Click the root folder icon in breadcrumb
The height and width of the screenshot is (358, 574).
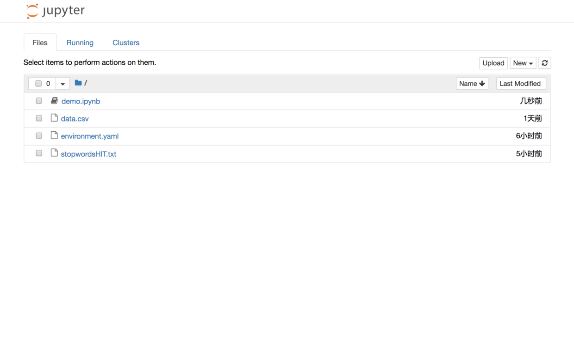tap(78, 83)
